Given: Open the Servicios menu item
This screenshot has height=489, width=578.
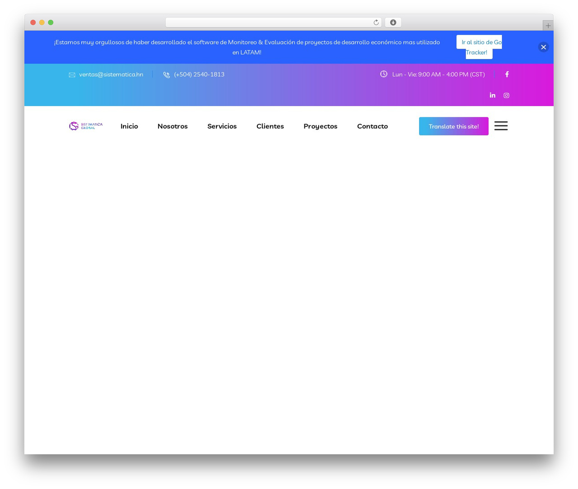Looking at the screenshot, I should click(222, 126).
